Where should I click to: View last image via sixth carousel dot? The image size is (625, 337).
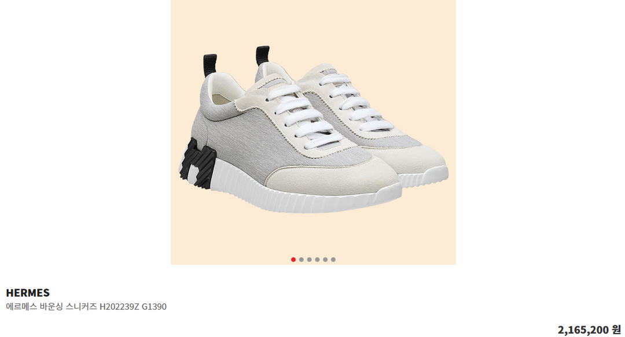point(333,260)
